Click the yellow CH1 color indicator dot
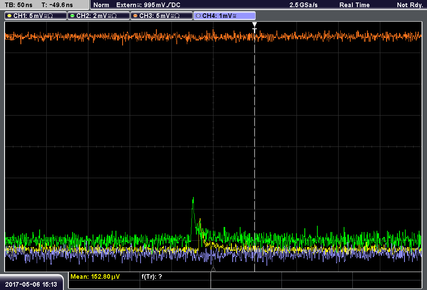Screen dimensions: 427x290 (10, 16)
